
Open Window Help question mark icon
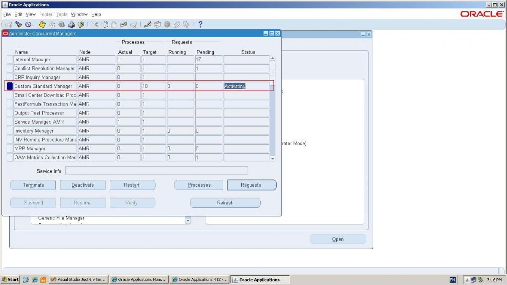(x=200, y=24)
